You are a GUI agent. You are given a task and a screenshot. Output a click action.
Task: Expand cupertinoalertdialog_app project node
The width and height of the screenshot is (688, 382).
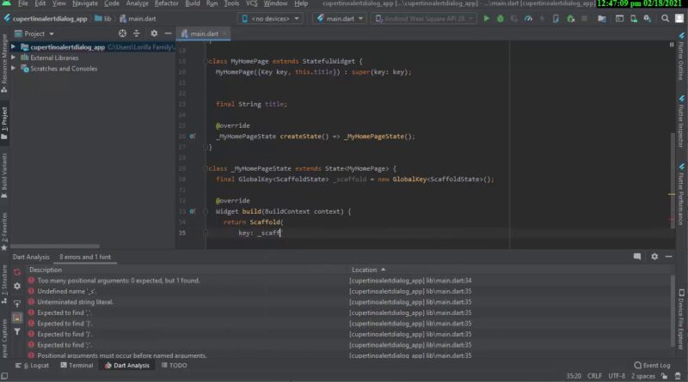click(x=13, y=47)
